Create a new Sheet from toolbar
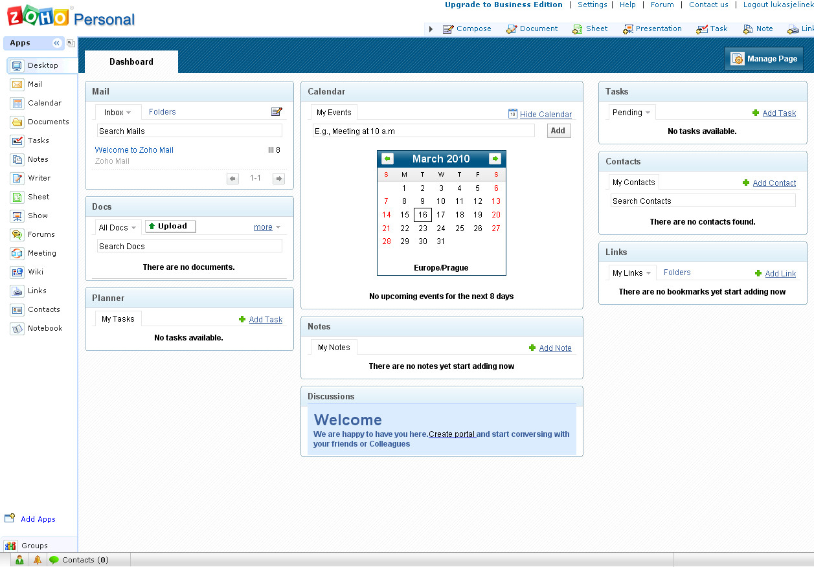814x567 pixels. pyautogui.click(x=590, y=28)
